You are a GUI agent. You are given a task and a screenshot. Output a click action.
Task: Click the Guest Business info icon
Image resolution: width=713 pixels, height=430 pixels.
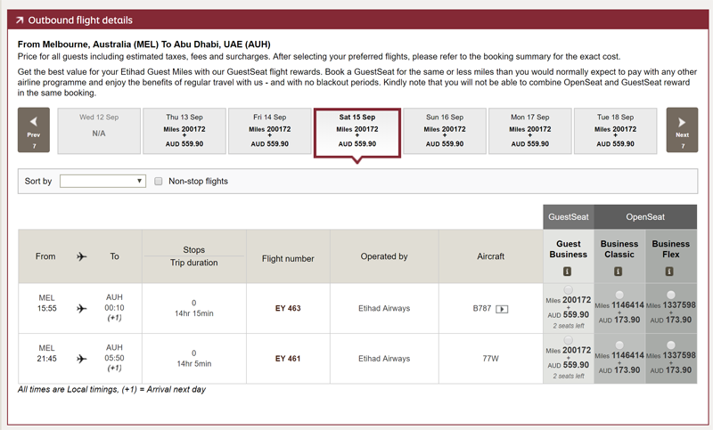[567, 272]
